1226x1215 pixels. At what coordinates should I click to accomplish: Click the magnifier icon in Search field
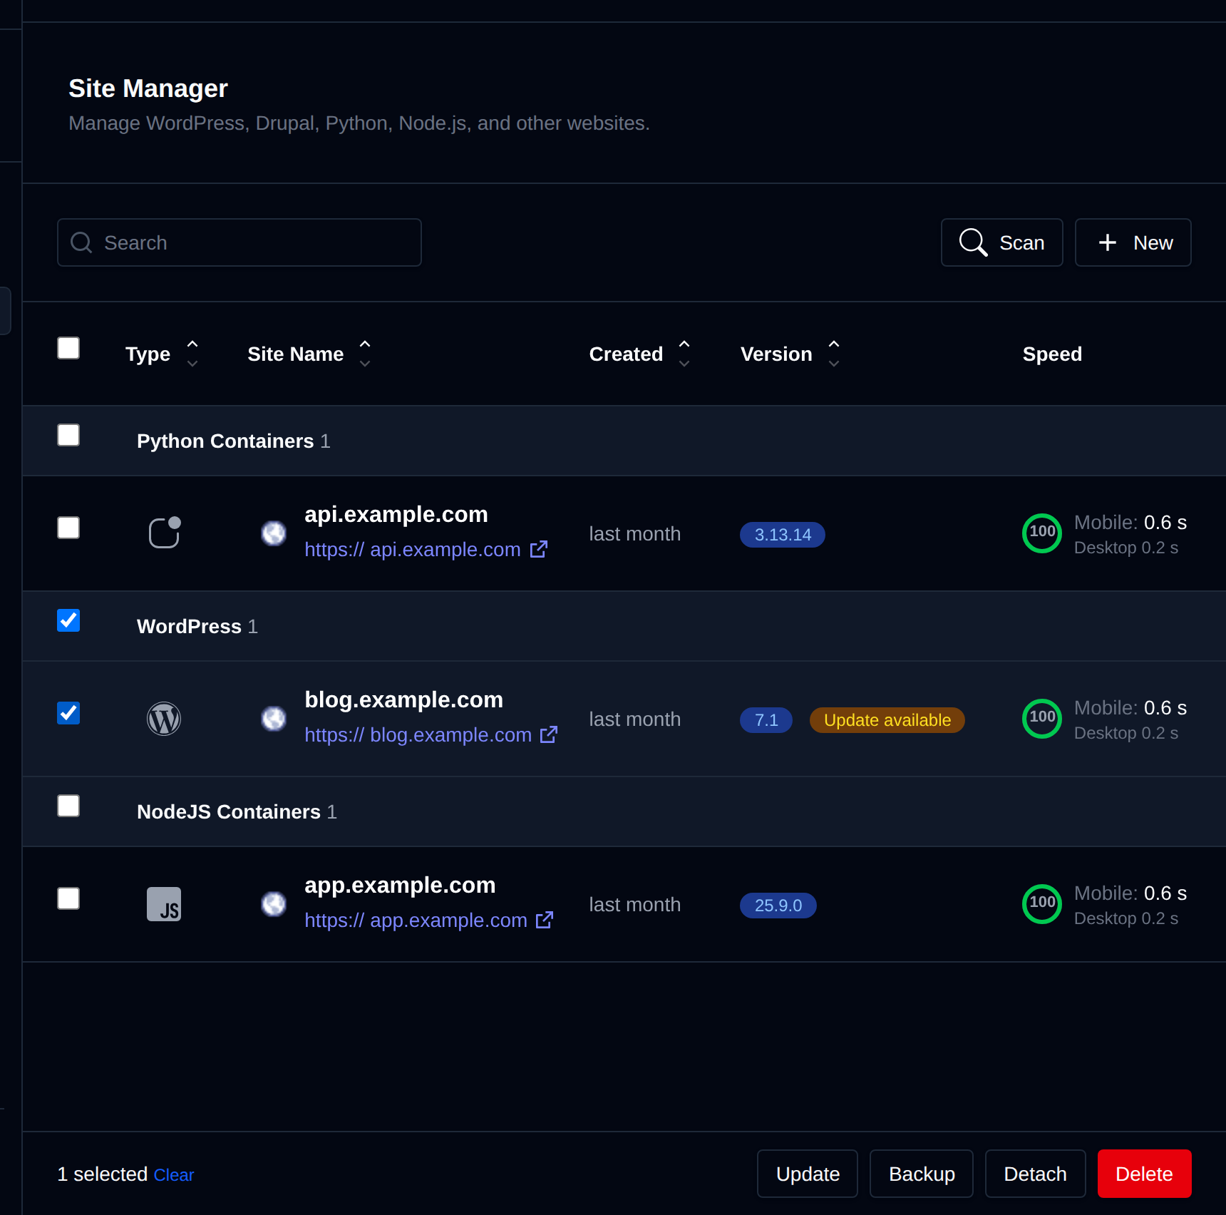[81, 242]
